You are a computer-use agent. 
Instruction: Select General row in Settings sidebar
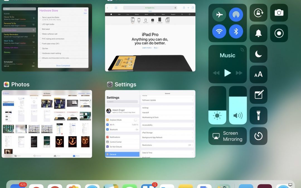(122, 154)
